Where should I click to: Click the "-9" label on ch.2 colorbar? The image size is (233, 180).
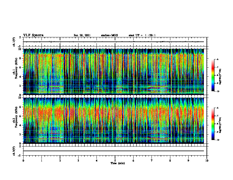point(217,132)
